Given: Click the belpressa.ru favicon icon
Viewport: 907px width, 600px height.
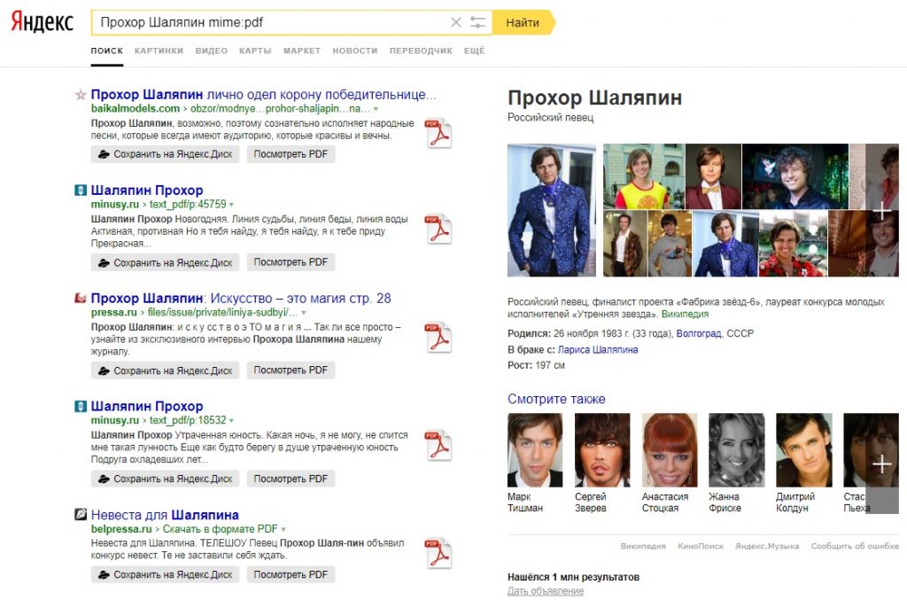Looking at the screenshot, I should pos(81,515).
